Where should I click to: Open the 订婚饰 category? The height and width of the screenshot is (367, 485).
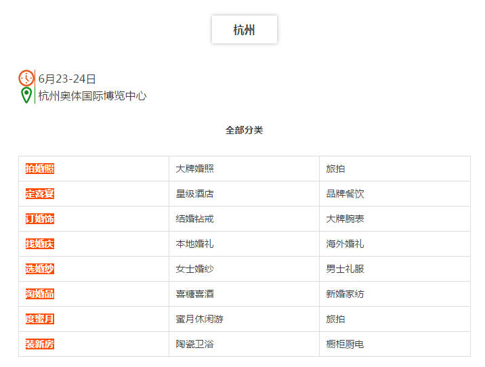coord(39,219)
